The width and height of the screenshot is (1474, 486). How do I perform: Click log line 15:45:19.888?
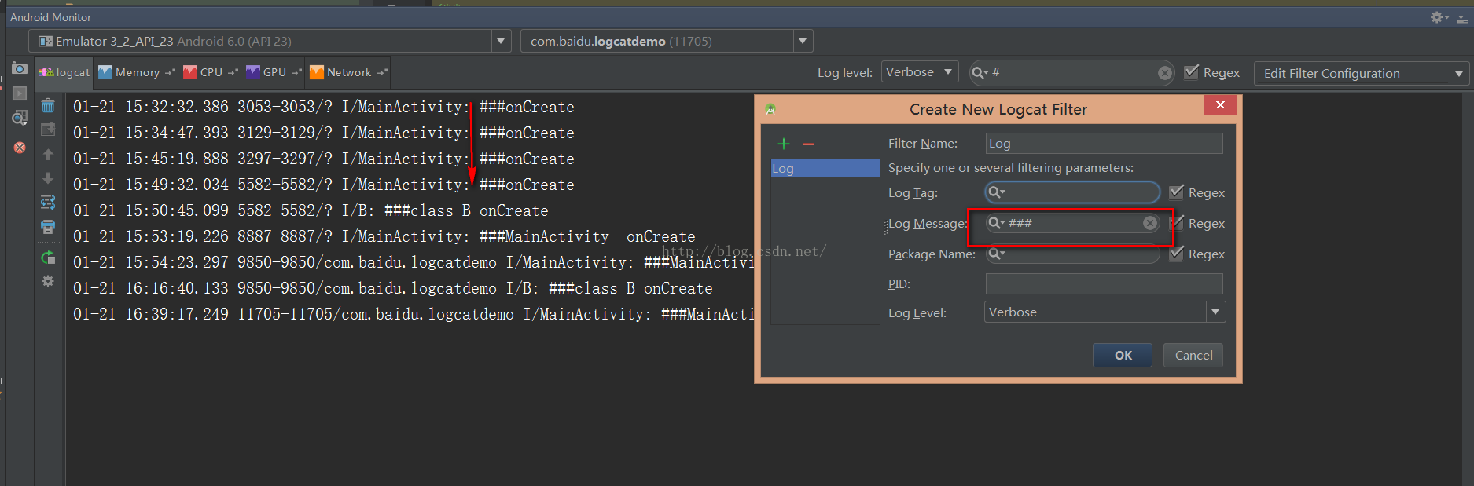coord(324,159)
